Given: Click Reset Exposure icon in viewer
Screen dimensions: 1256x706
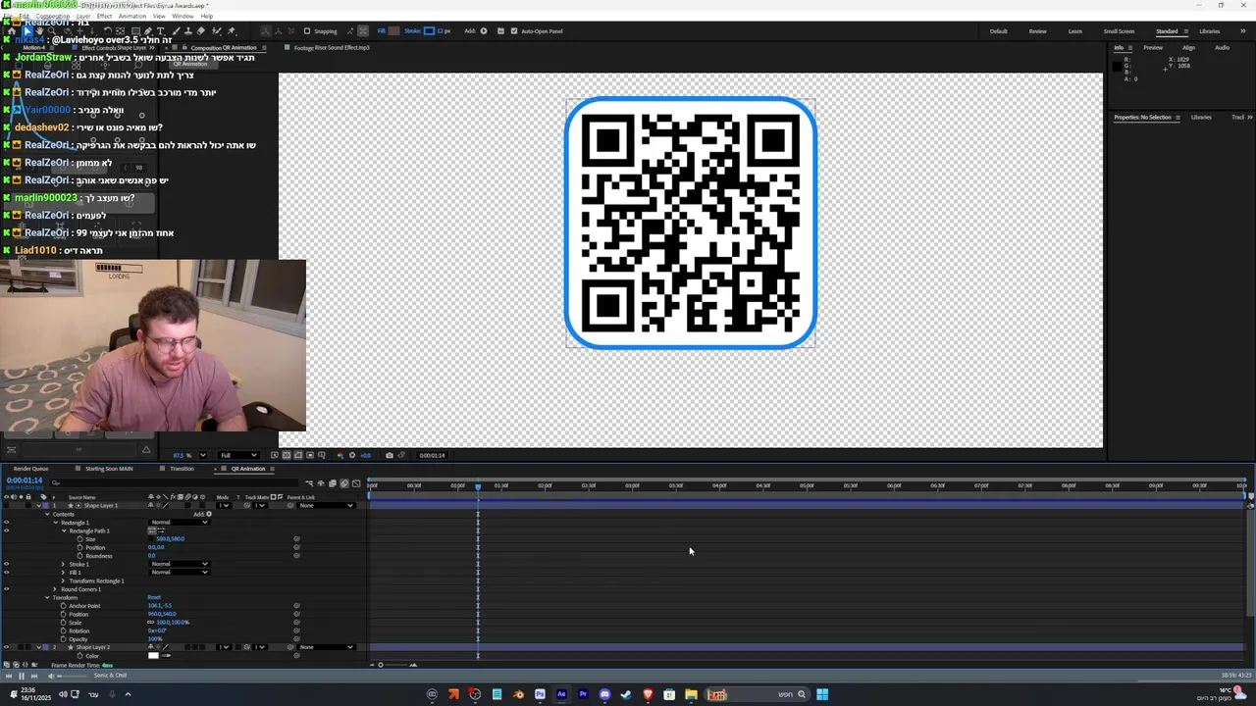Looking at the screenshot, I should (352, 455).
